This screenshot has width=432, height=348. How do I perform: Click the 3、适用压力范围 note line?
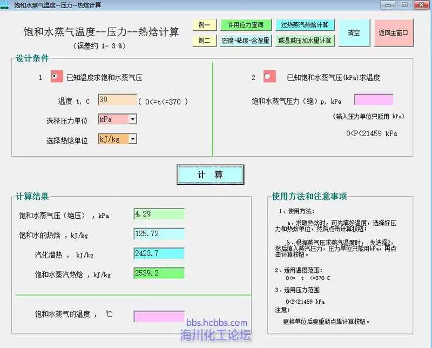coord(298,290)
